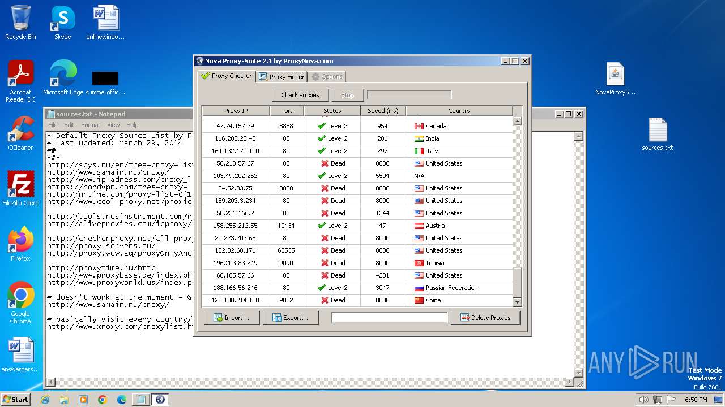
Task: Select Nova Proxy-Suite taskbar item
Action: point(160,400)
